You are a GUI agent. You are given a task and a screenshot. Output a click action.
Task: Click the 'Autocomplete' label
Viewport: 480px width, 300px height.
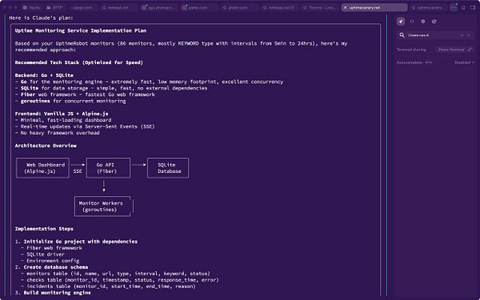point(410,62)
